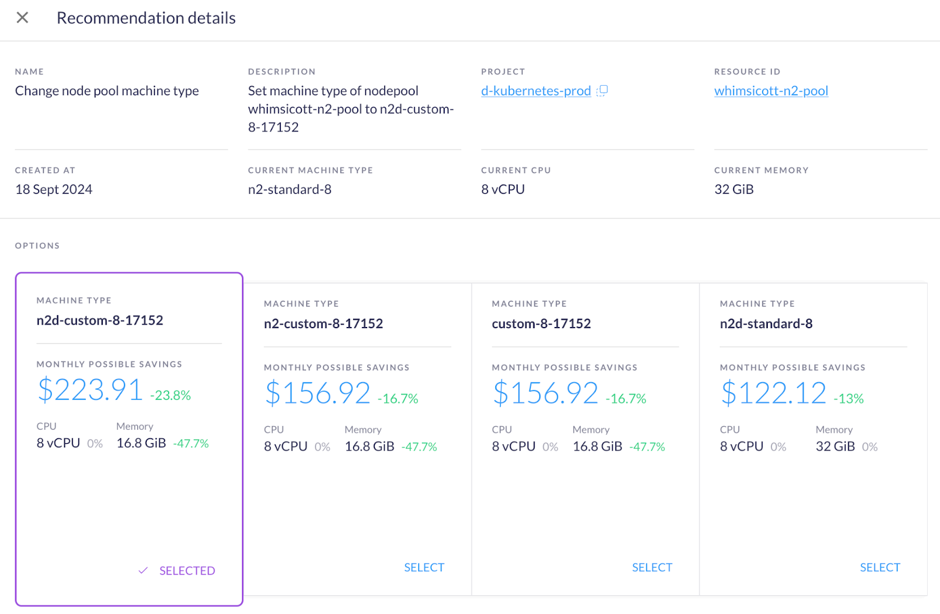This screenshot has height=614, width=940.
Task: Close the Recommendation details panel
Action: point(22,18)
